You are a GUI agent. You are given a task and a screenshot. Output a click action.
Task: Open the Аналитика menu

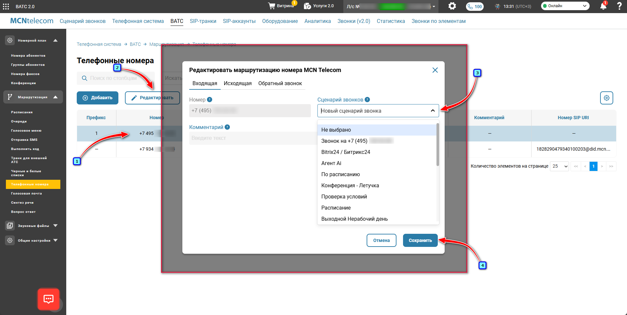point(317,21)
